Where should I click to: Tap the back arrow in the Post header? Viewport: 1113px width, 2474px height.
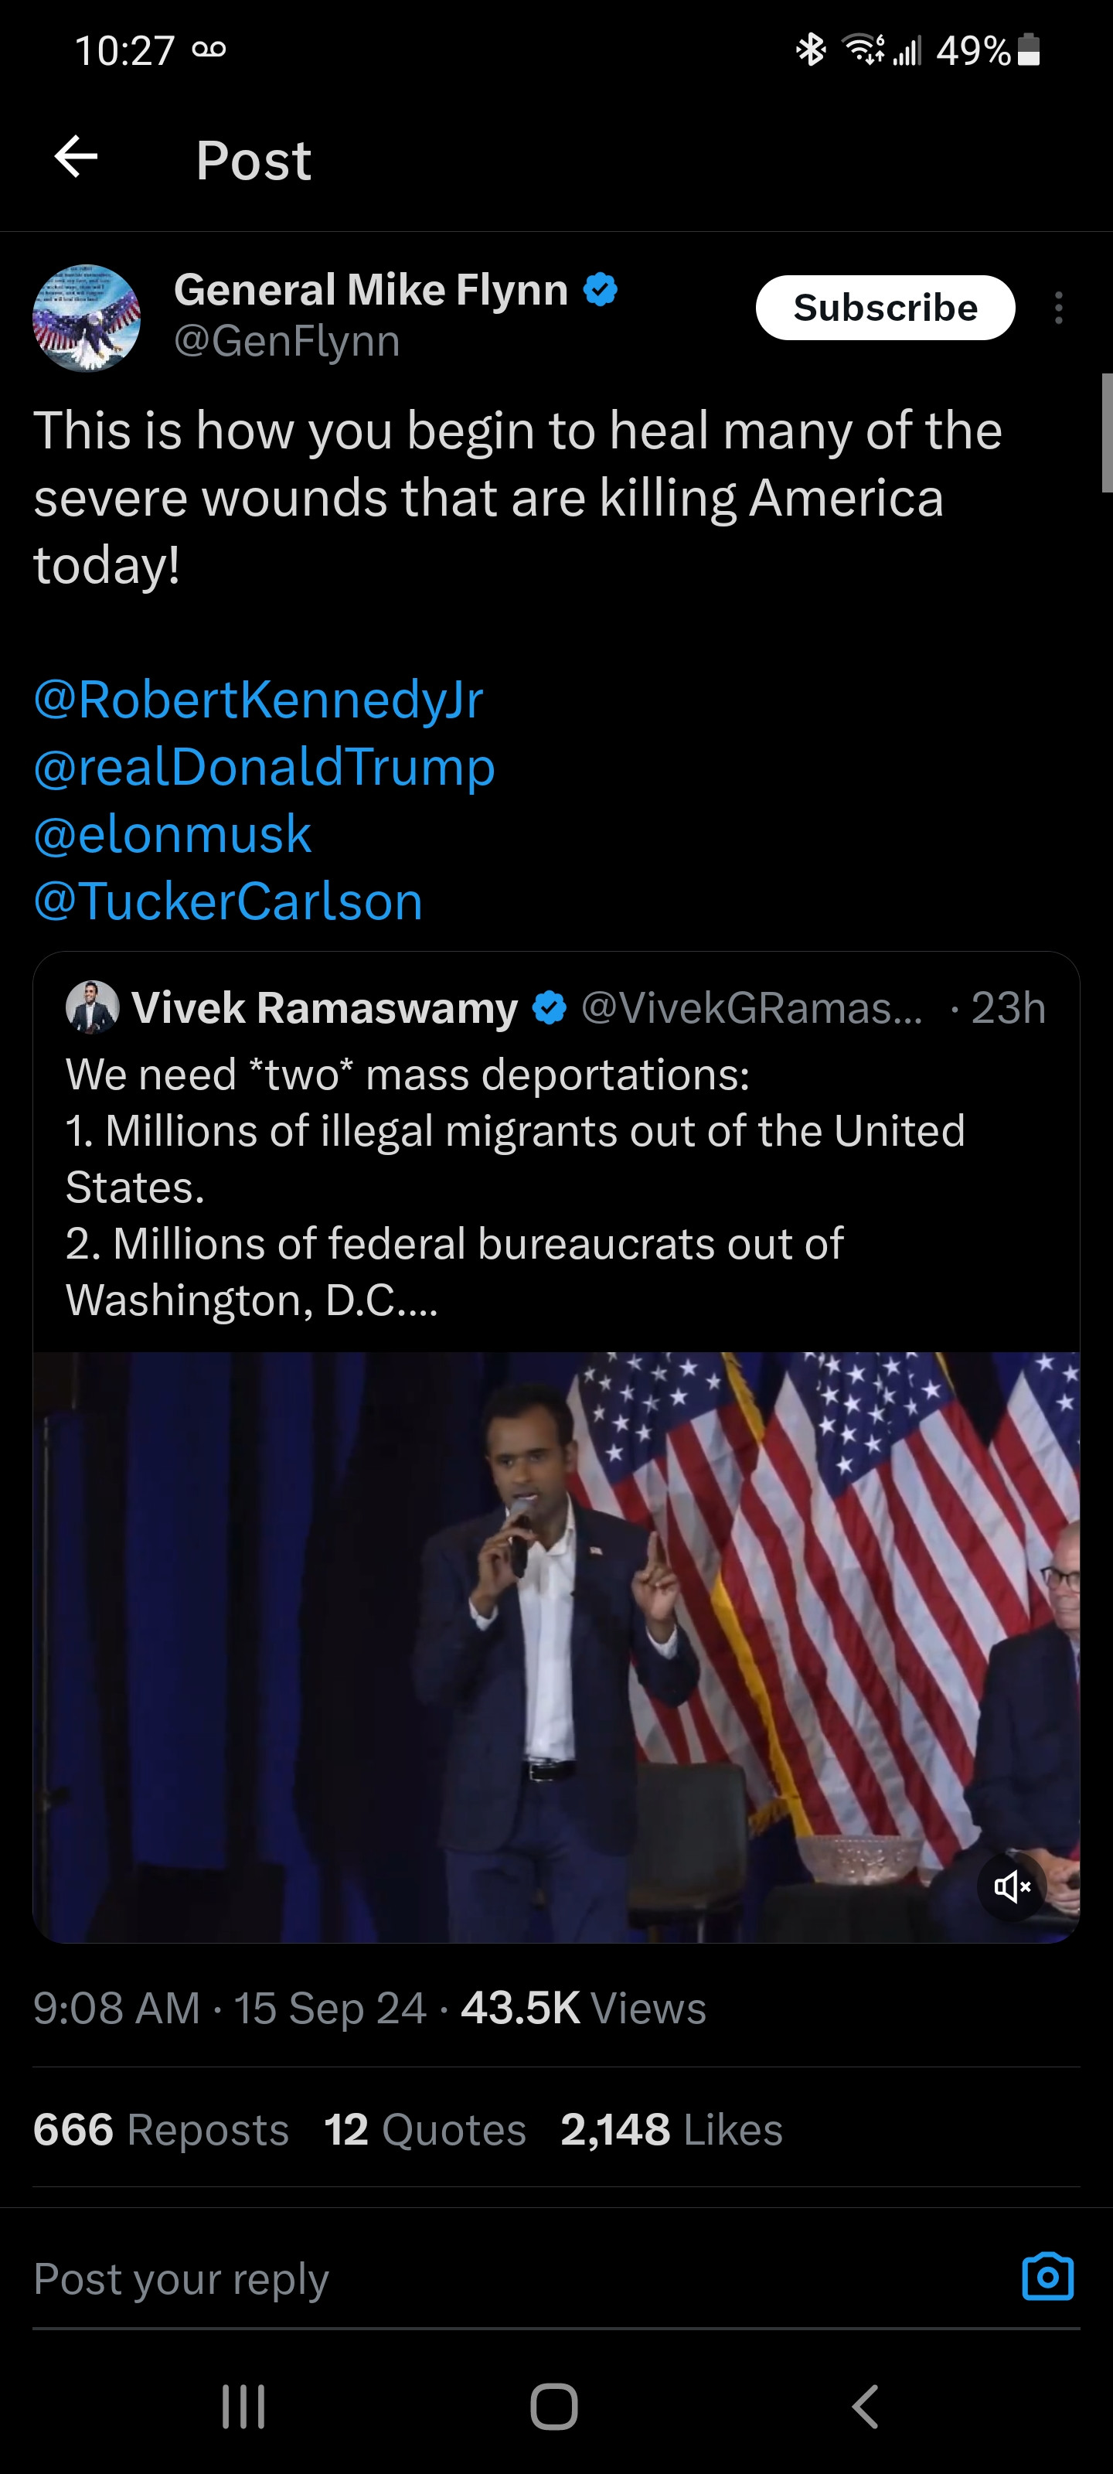(x=76, y=158)
